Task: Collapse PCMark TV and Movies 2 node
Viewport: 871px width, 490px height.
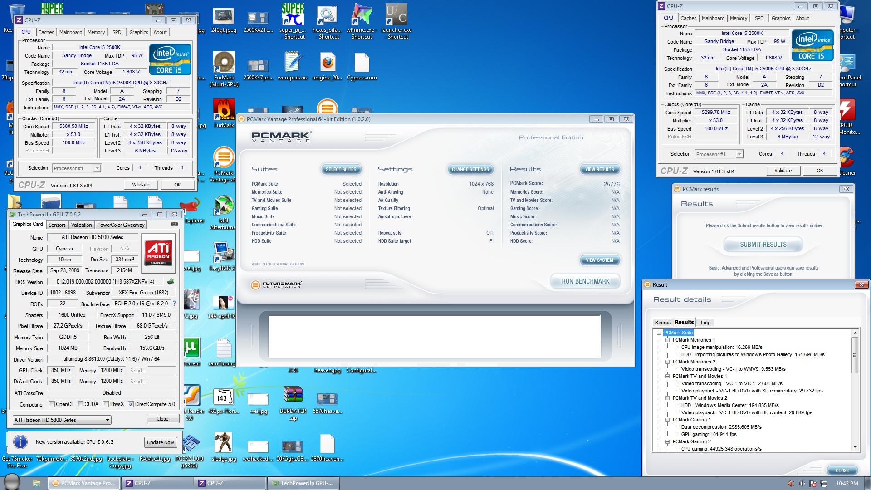Action: 668,398
